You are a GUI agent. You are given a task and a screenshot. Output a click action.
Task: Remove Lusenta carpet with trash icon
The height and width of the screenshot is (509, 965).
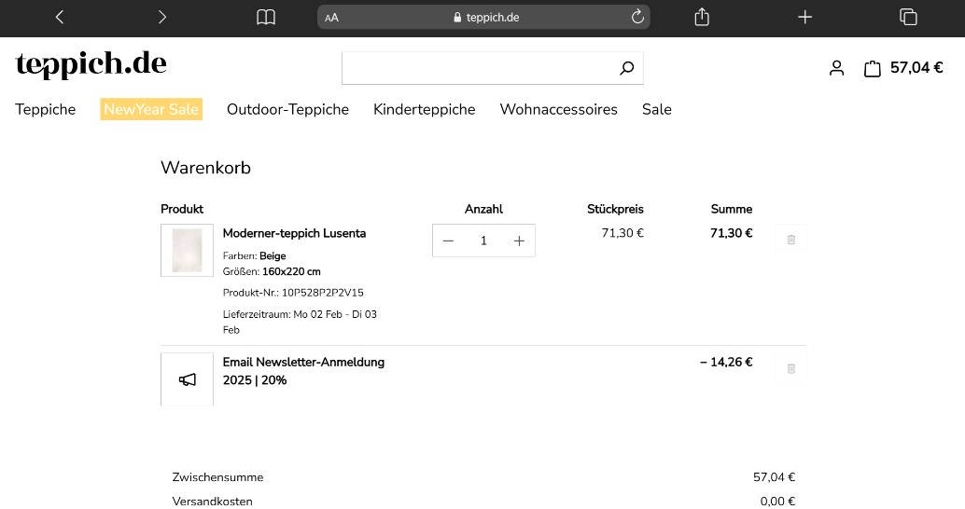click(791, 240)
